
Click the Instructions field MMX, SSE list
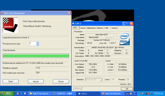pyautogui.click(x=108, y=56)
